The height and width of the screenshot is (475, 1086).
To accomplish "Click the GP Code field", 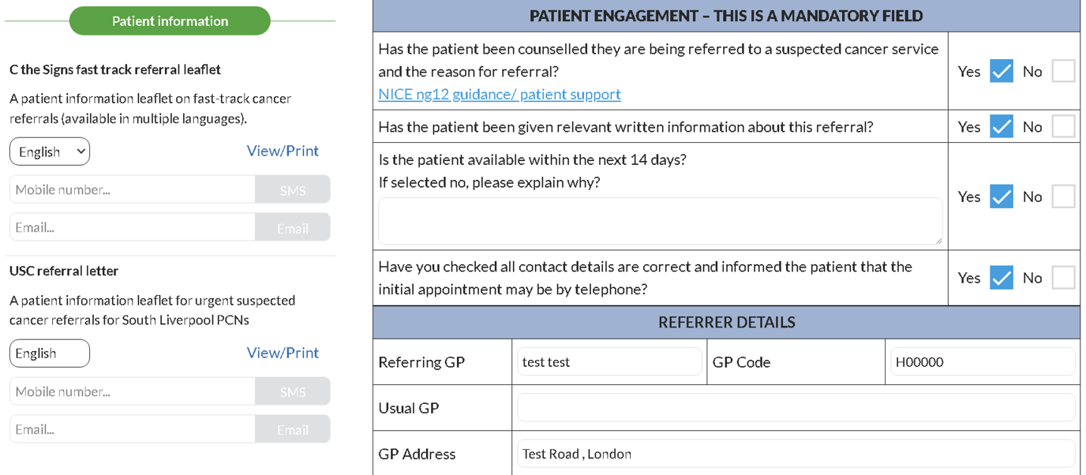I will click(981, 362).
